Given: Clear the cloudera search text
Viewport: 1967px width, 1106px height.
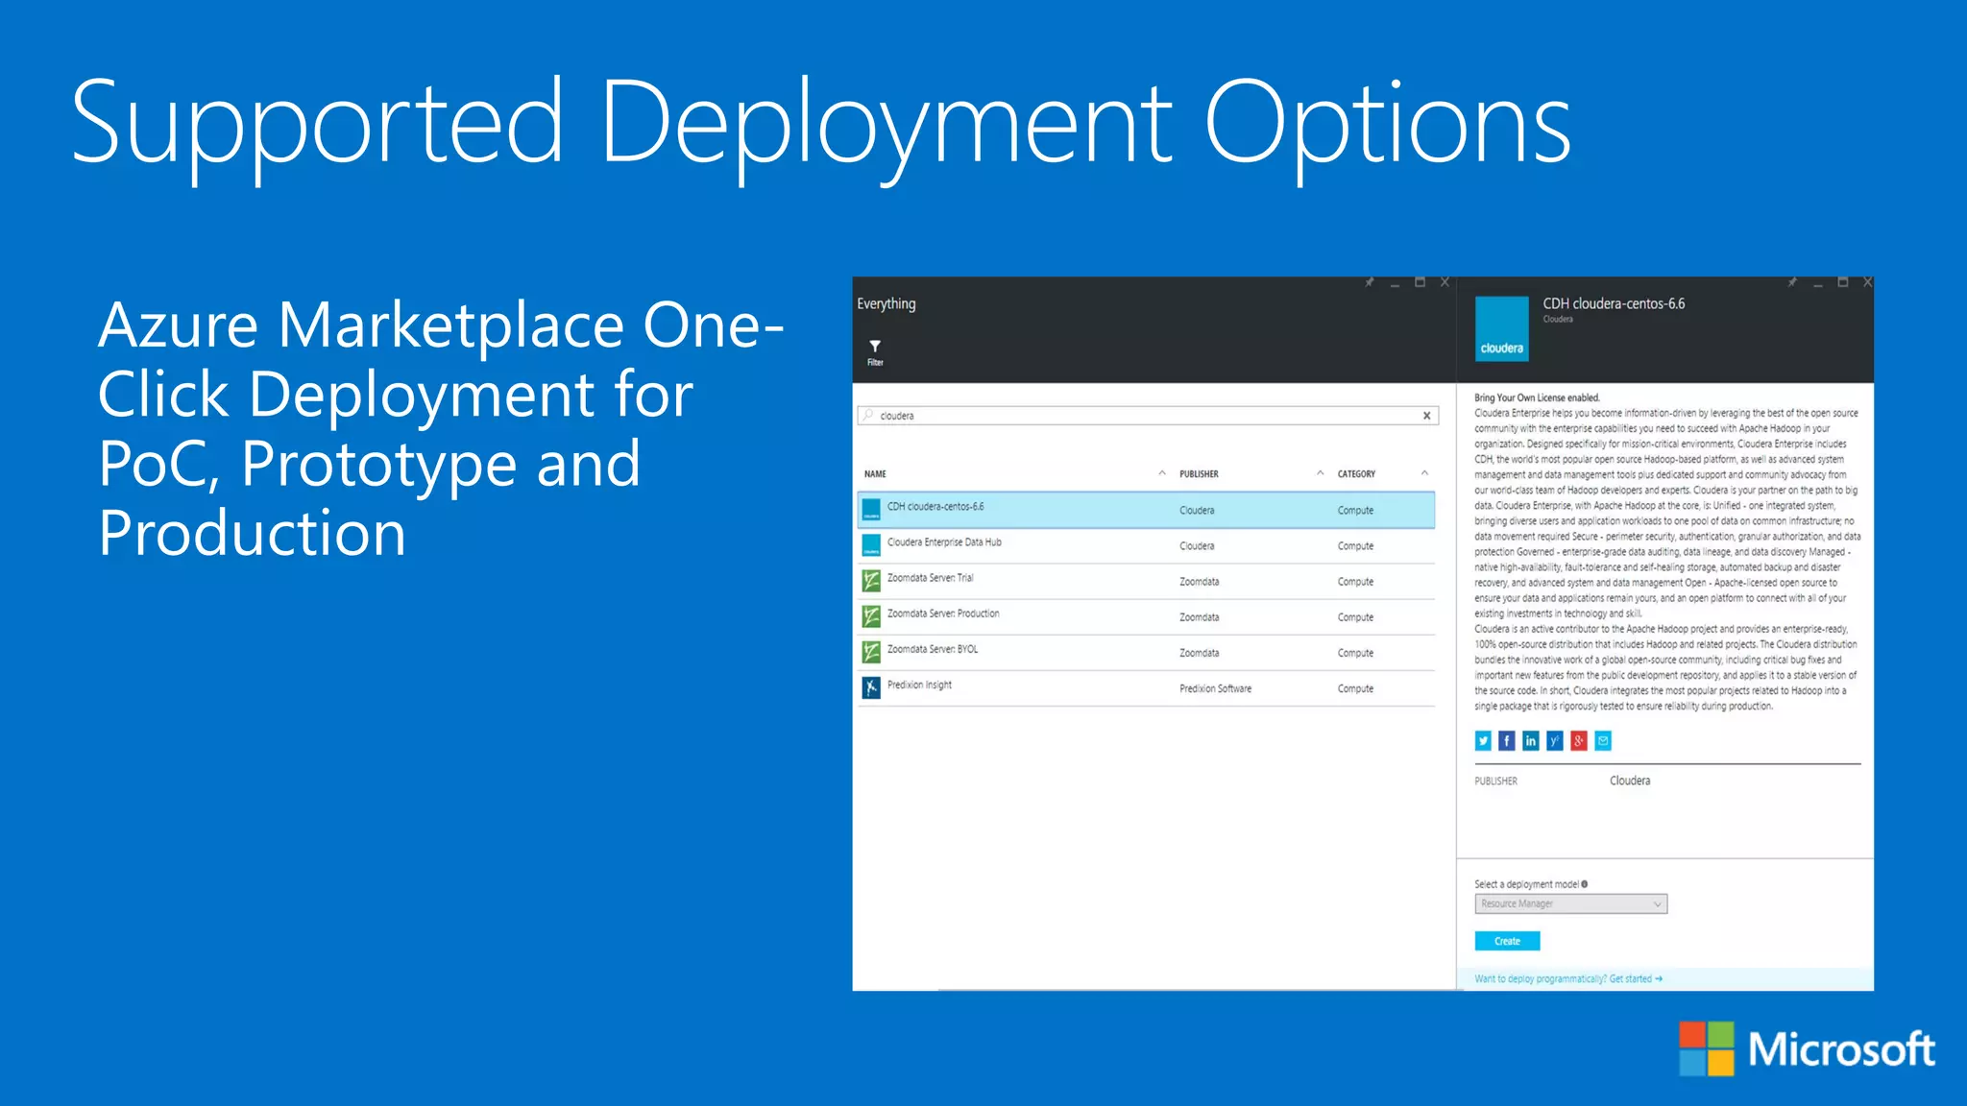Looking at the screenshot, I should [x=1426, y=416].
